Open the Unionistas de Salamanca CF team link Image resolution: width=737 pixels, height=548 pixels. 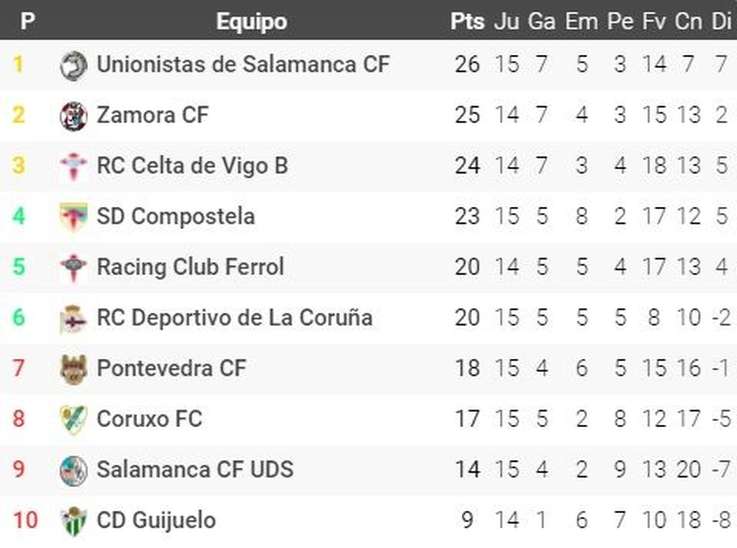pos(243,64)
